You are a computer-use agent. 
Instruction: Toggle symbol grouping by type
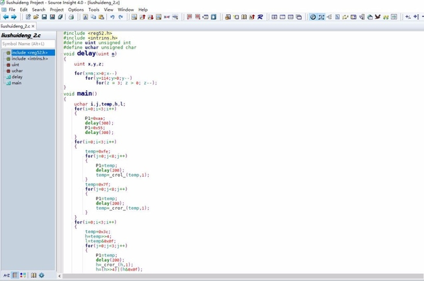(x=23, y=275)
